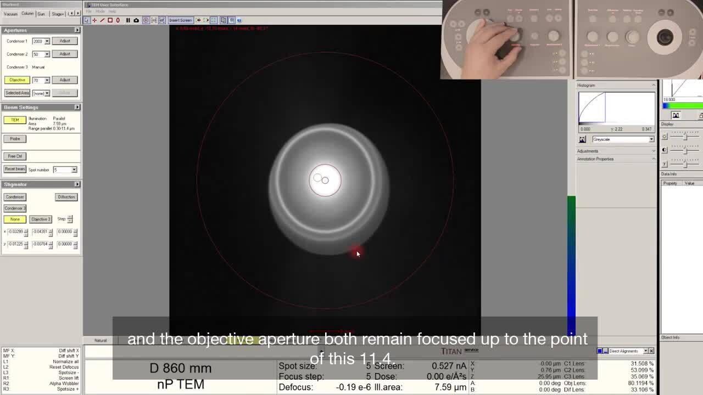
Task: Click the camera acquire icon in toolbar
Action: tap(136, 20)
